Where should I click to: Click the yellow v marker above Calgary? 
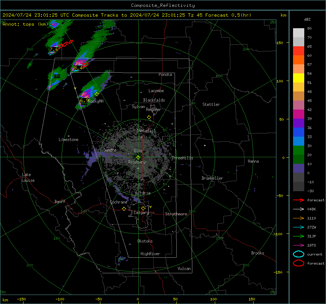tap(150, 207)
